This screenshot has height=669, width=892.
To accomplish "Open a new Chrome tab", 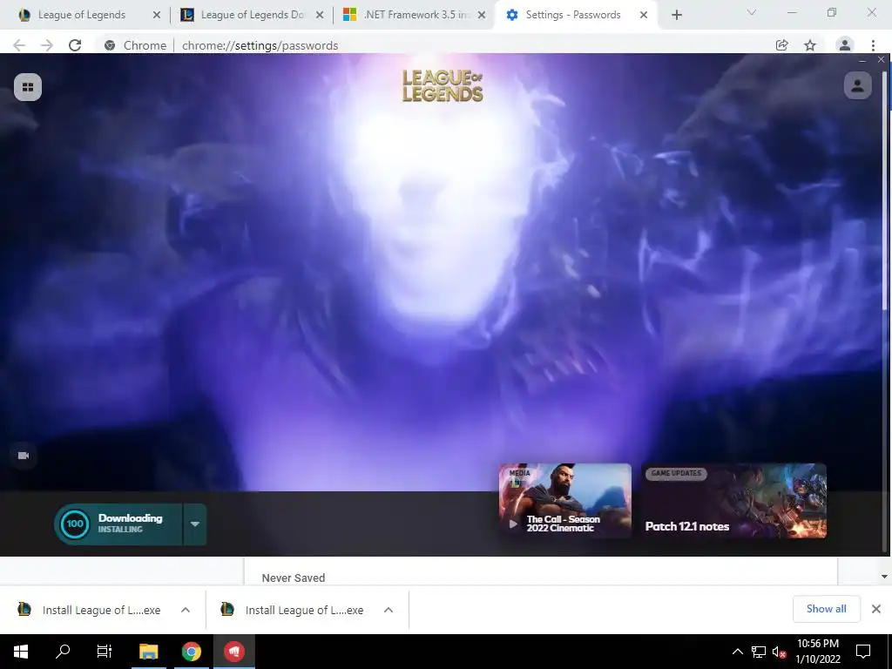I will tap(676, 15).
